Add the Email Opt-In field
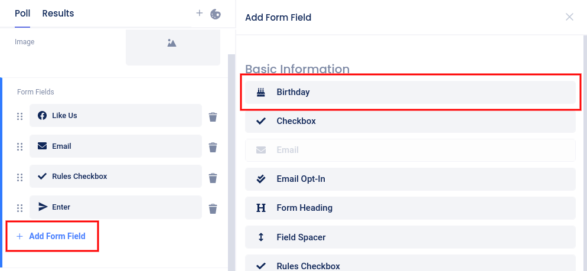This screenshot has height=271, width=587. pyautogui.click(x=410, y=179)
